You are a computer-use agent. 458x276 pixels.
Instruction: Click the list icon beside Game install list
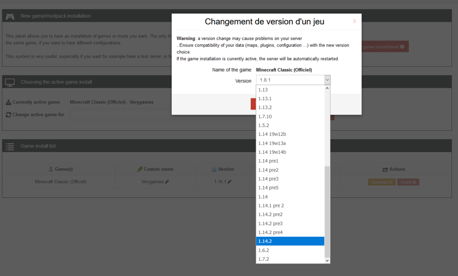pos(10,146)
